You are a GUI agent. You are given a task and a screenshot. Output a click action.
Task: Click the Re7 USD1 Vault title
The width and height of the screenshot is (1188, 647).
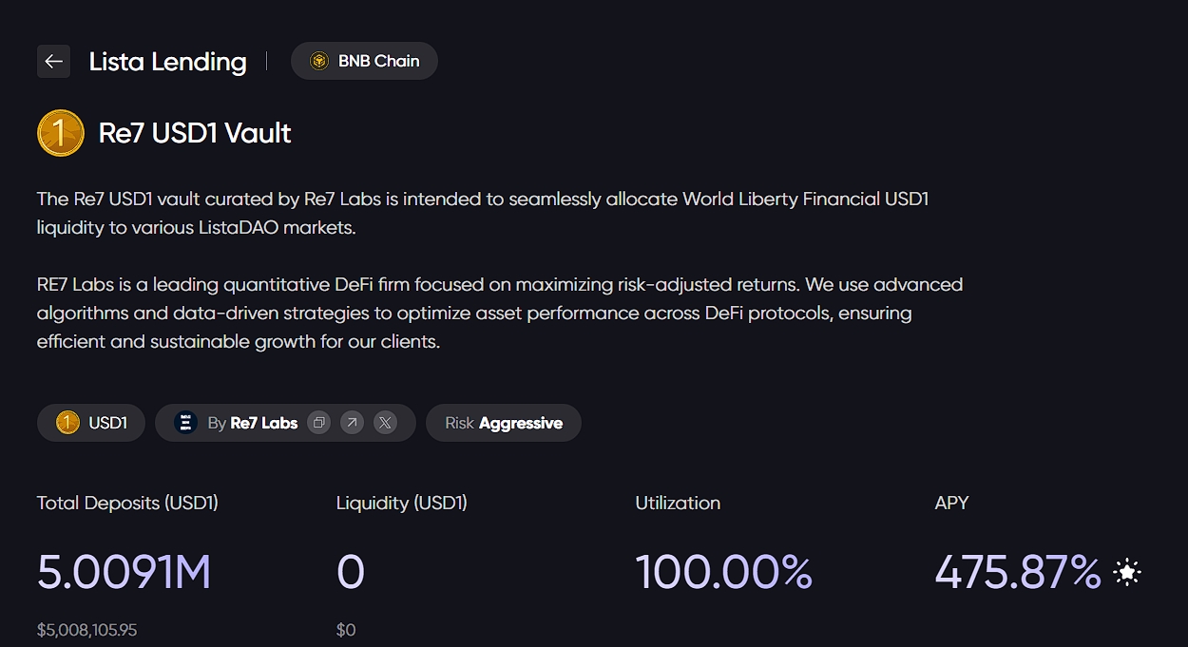(x=195, y=133)
